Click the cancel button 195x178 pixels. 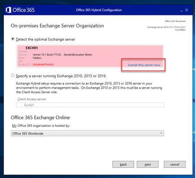click(175, 164)
